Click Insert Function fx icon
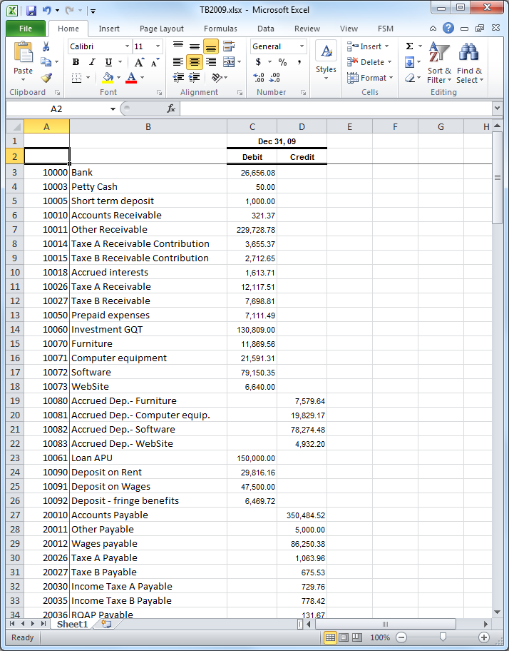The width and height of the screenshot is (509, 651). (171, 108)
